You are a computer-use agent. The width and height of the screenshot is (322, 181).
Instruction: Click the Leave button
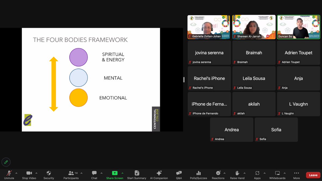coord(313,175)
